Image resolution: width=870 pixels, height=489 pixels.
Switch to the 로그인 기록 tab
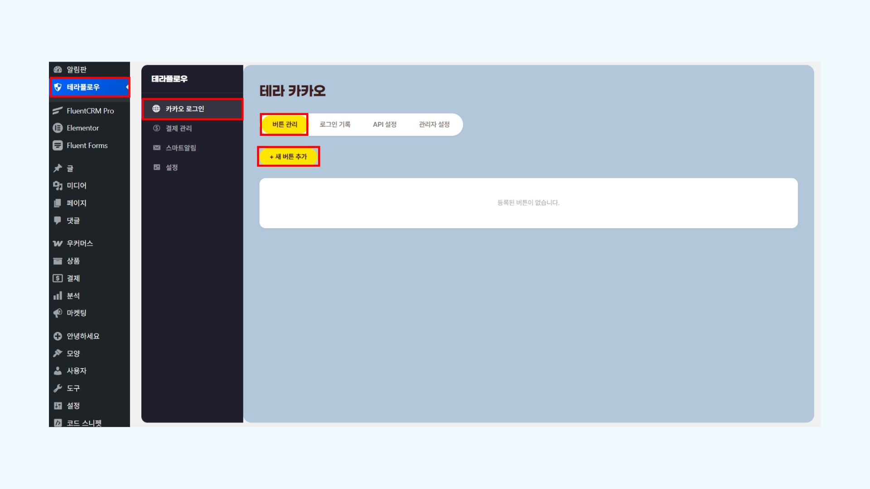335,125
